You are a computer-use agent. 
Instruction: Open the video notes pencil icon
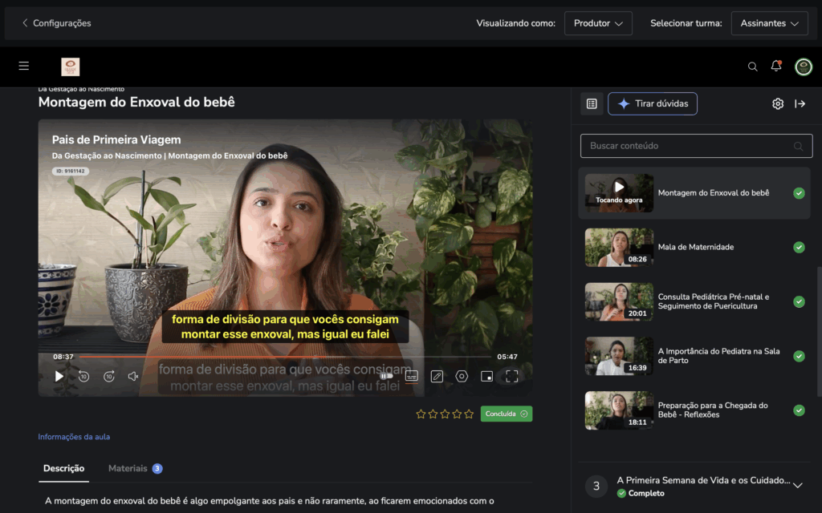437,376
